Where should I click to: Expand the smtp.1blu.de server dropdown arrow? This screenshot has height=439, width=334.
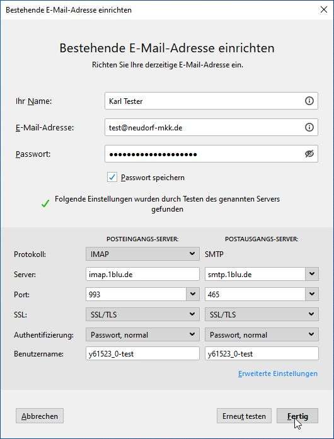(312, 274)
